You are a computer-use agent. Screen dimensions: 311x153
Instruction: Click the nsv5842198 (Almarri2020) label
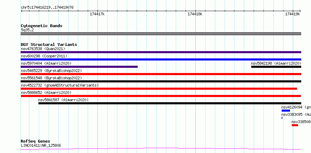pos(276,63)
